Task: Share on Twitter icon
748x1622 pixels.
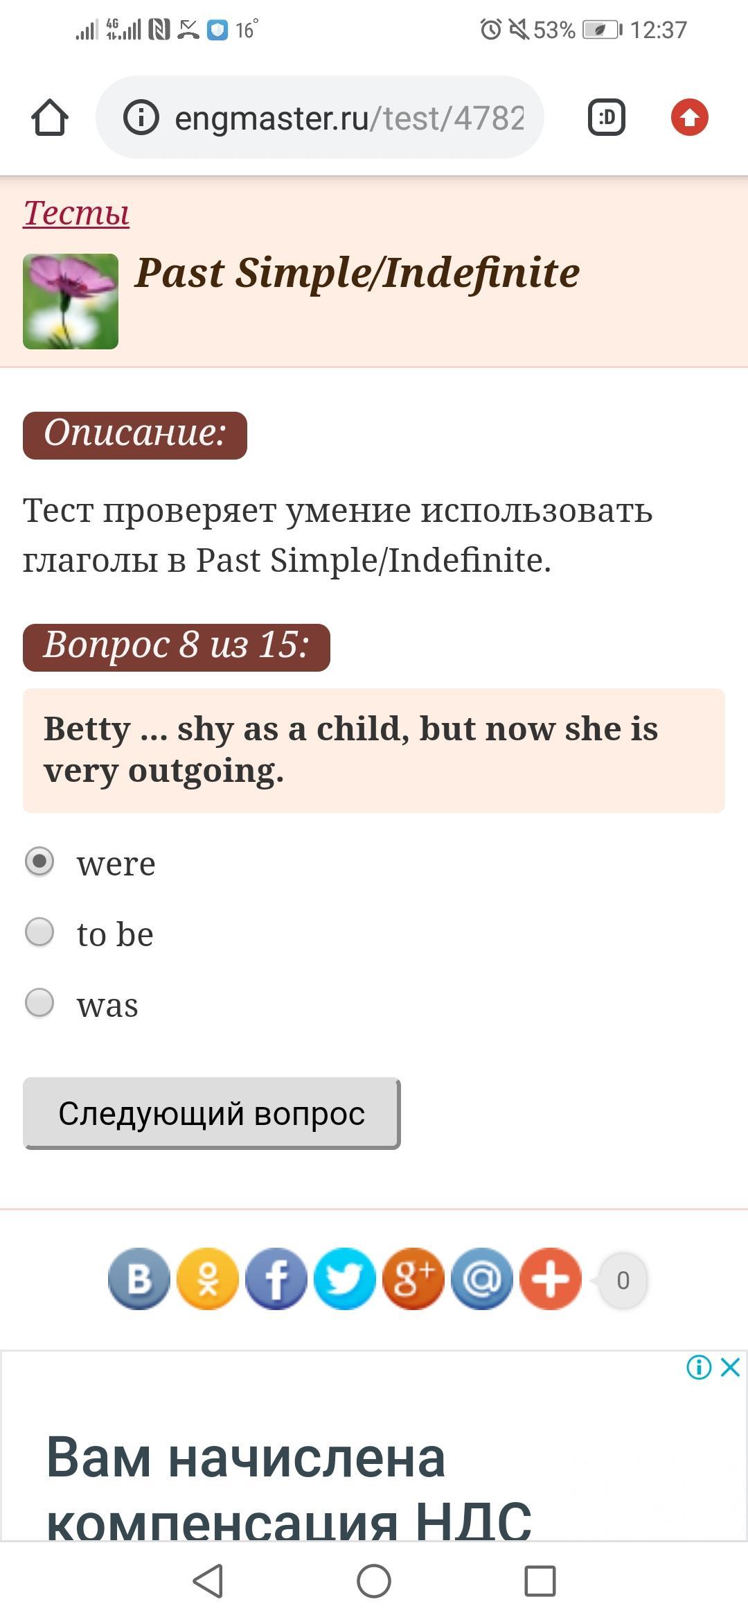Action: [345, 1279]
